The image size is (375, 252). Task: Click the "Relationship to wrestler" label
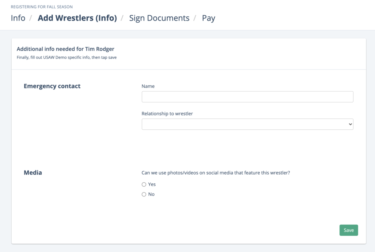click(167, 114)
